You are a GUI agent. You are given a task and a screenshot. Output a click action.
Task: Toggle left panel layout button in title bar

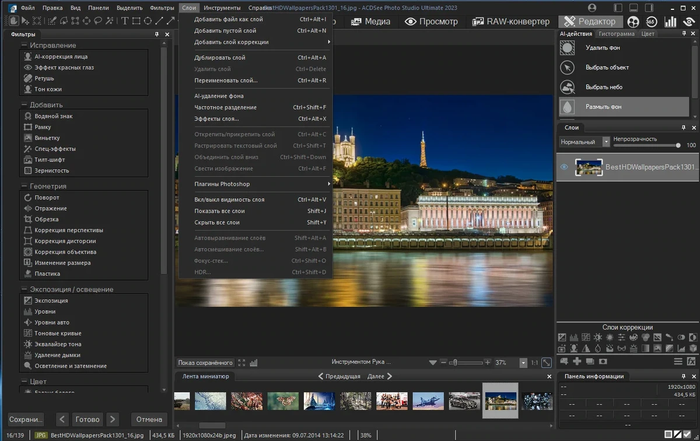(618, 8)
